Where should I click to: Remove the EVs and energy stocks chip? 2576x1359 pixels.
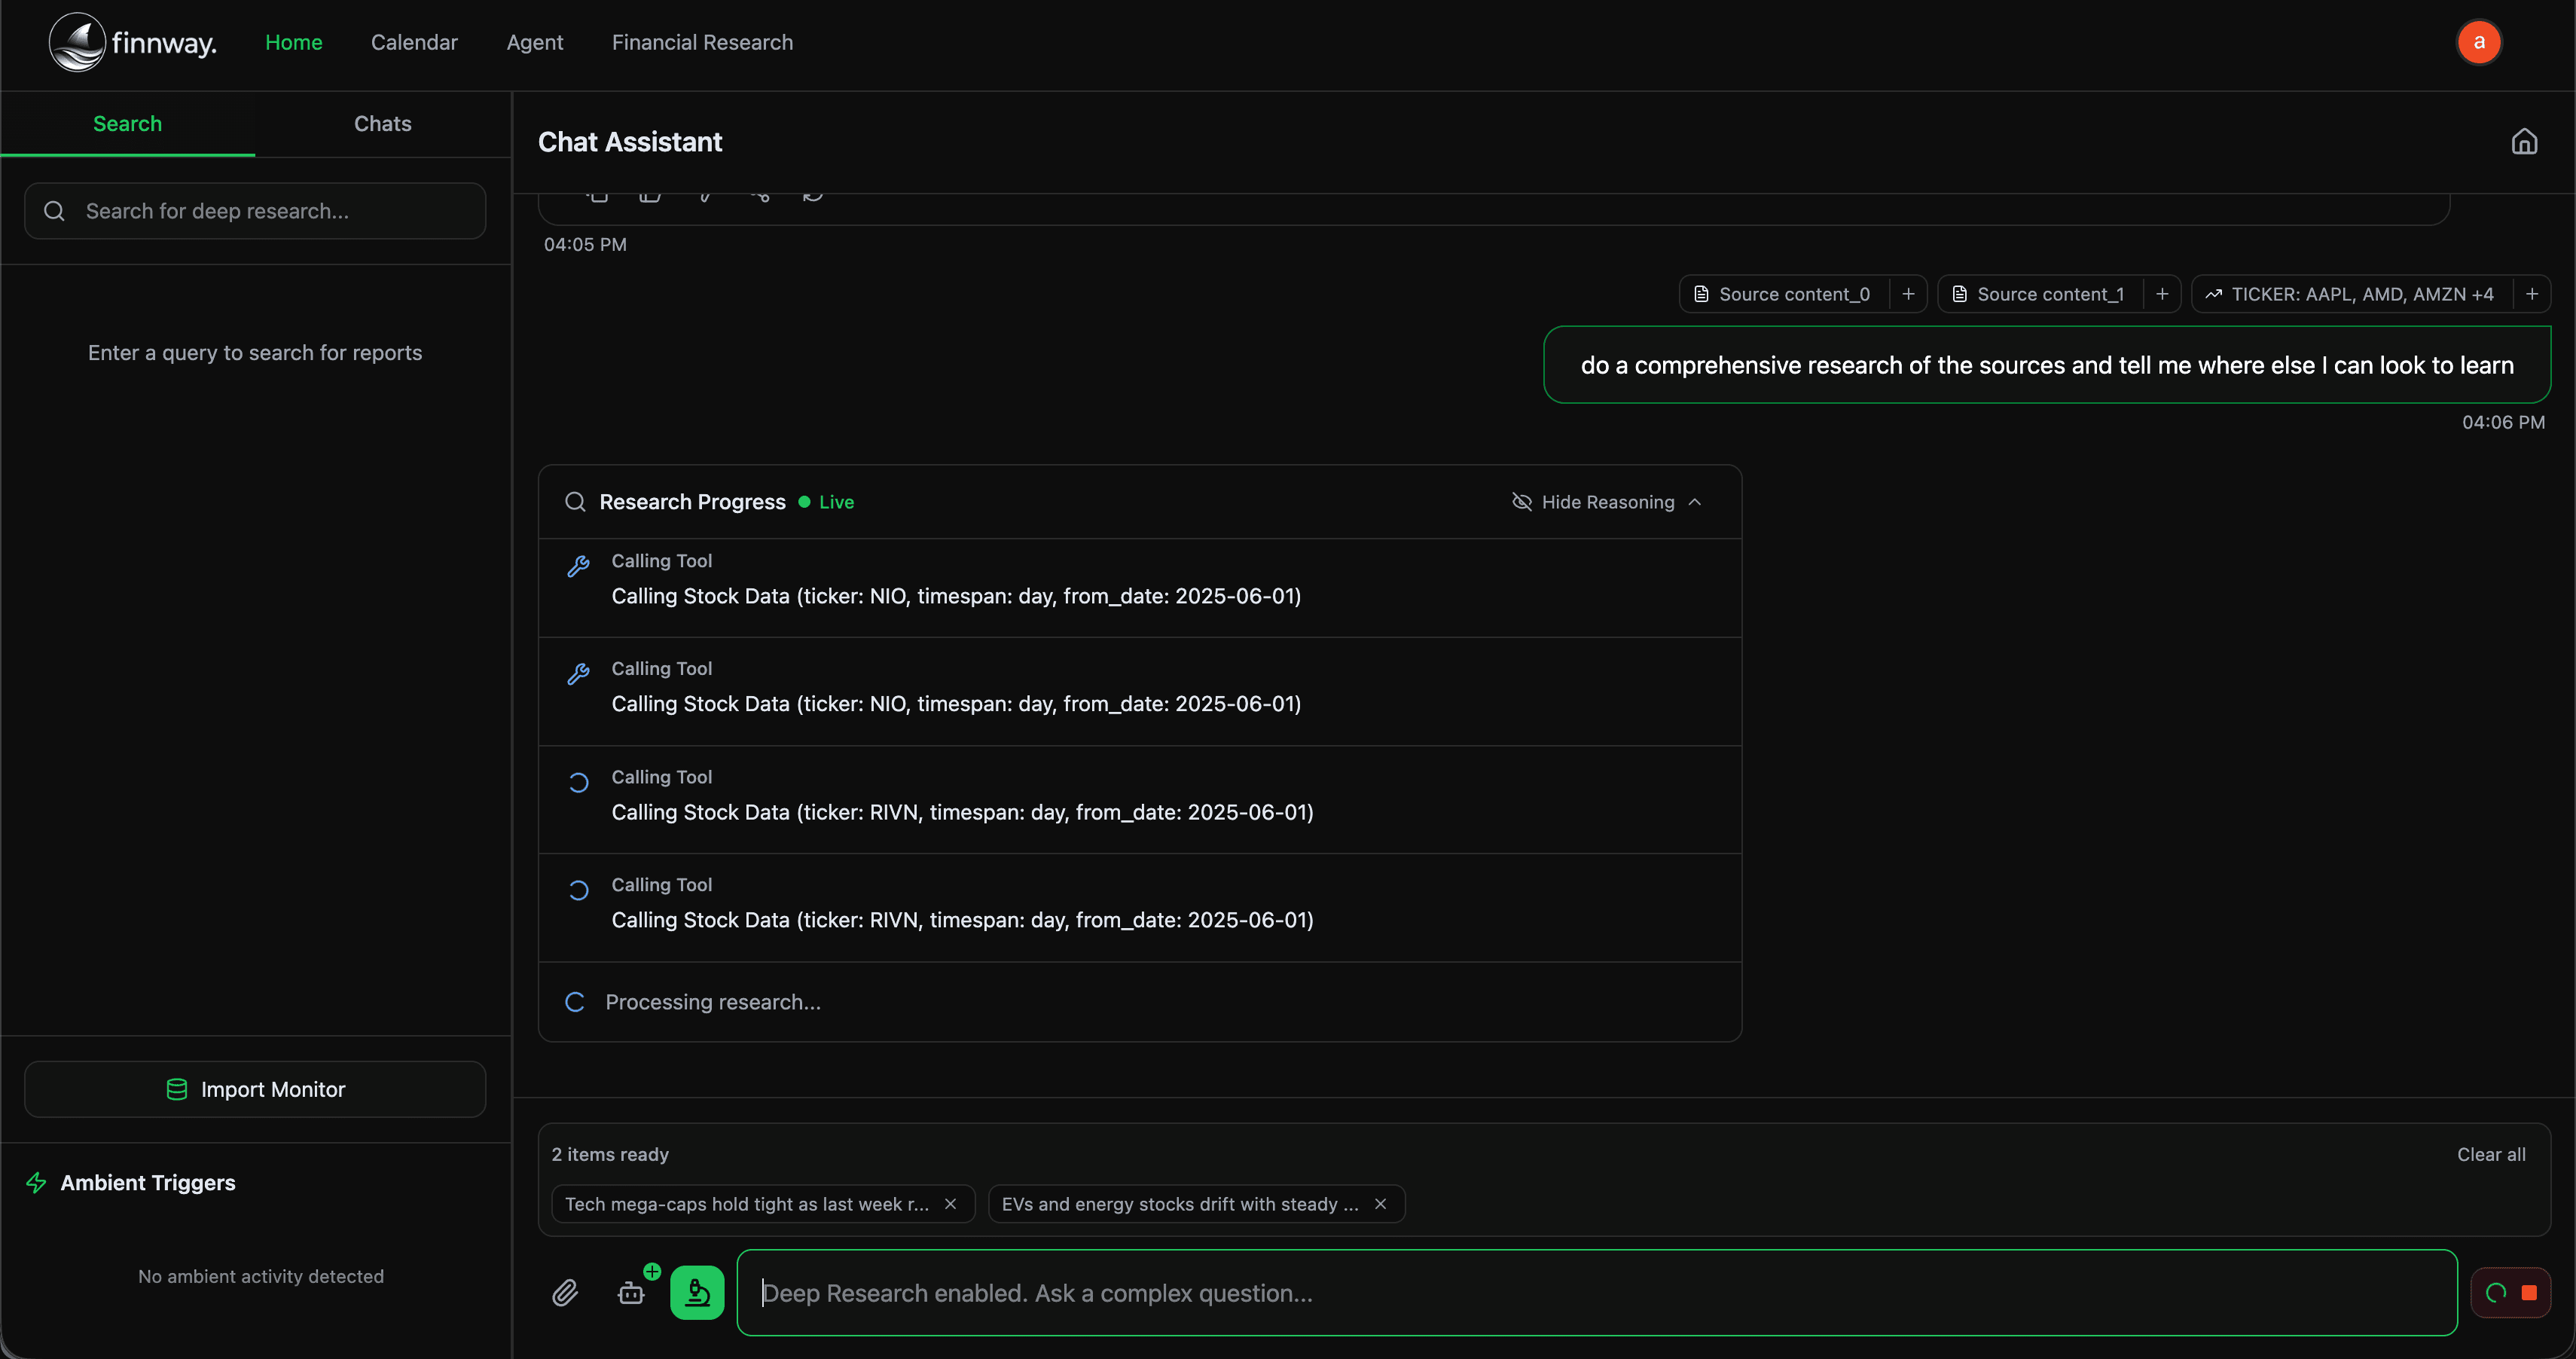(x=1380, y=1204)
